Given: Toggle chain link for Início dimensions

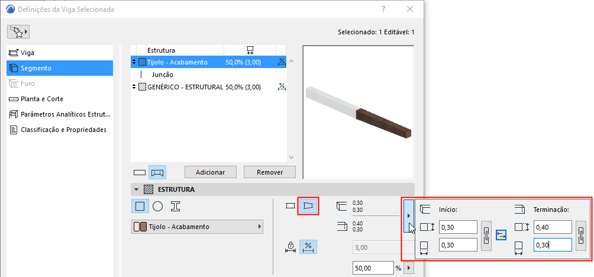Looking at the screenshot, I should click(x=486, y=236).
